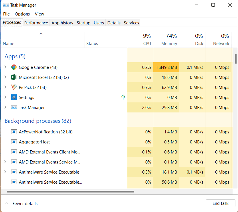Click the AcPowerNotification process icon
The width and height of the screenshot is (238, 212).
(14, 132)
